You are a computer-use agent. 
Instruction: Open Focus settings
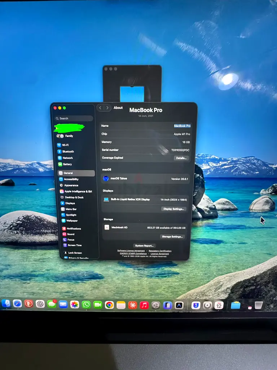pyautogui.click(x=69, y=240)
